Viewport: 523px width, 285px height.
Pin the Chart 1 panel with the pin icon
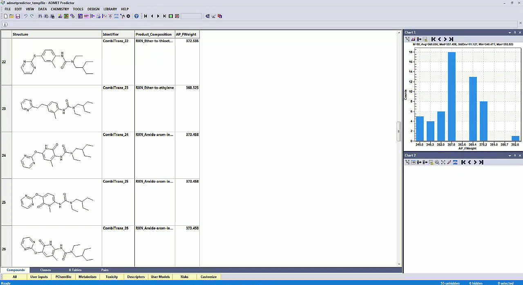click(515, 32)
